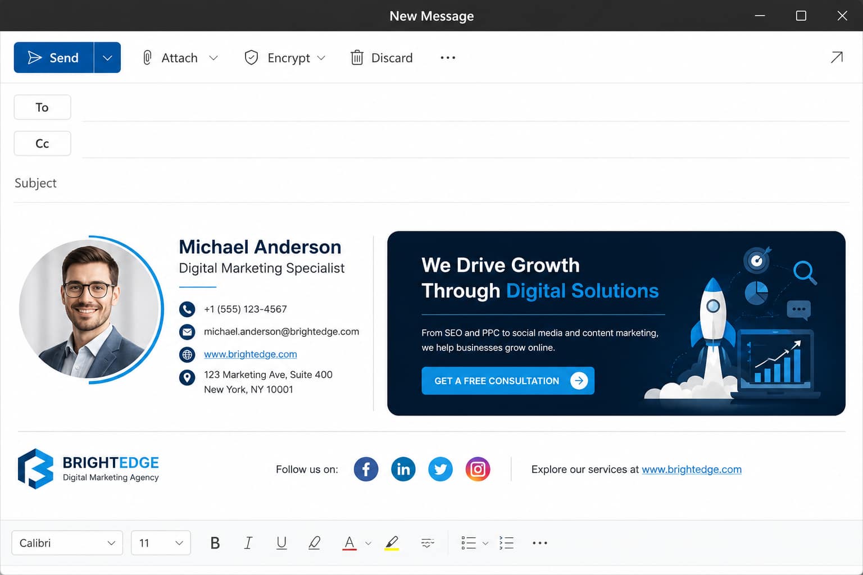Open more formatting options ellipsis
This screenshot has width=863, height=575.
click(x=539, y=543)
